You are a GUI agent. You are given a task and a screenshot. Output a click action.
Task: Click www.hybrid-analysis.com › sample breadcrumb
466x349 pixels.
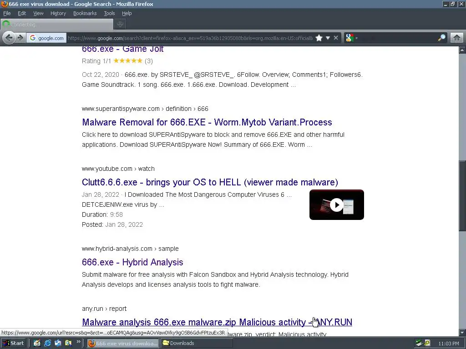coord(130,249)
